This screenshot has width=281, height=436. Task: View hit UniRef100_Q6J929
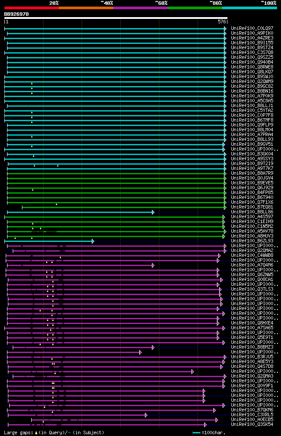(252, 187)
